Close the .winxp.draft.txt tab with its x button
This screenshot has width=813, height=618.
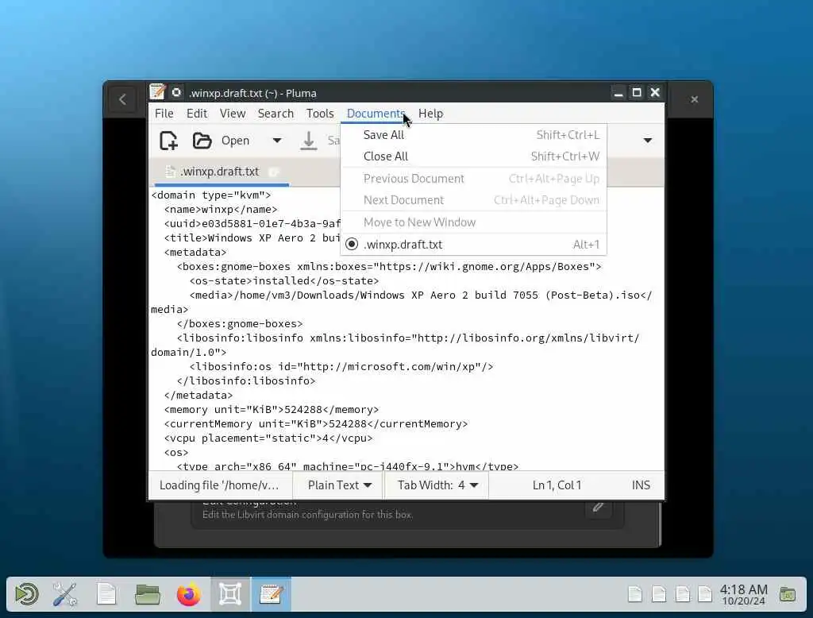coord(274,172)
